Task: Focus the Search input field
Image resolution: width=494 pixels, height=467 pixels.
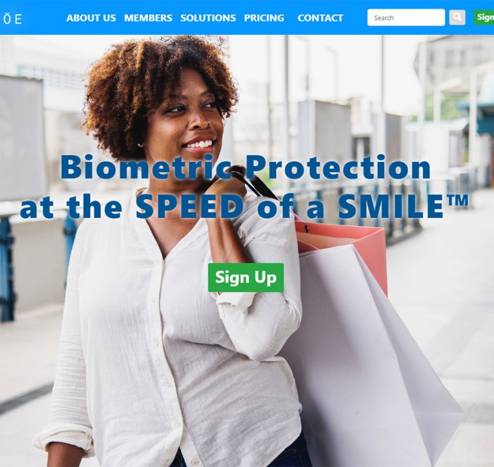Action: tap(406, 17)
